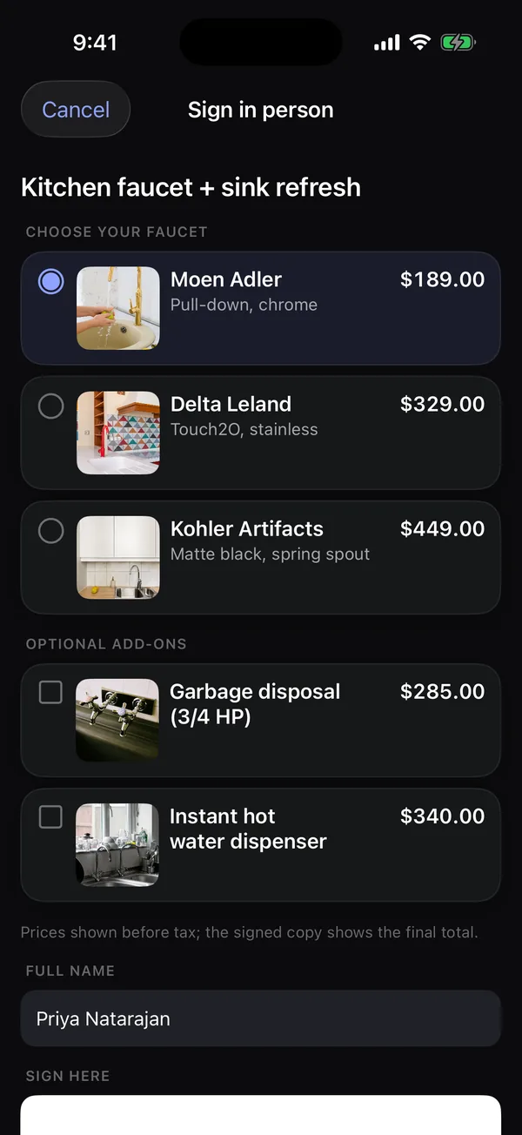Viewport: 522px width, 1135px height.
Task: Select the Moen Adler radio button
Action: [x=51, y=281]
